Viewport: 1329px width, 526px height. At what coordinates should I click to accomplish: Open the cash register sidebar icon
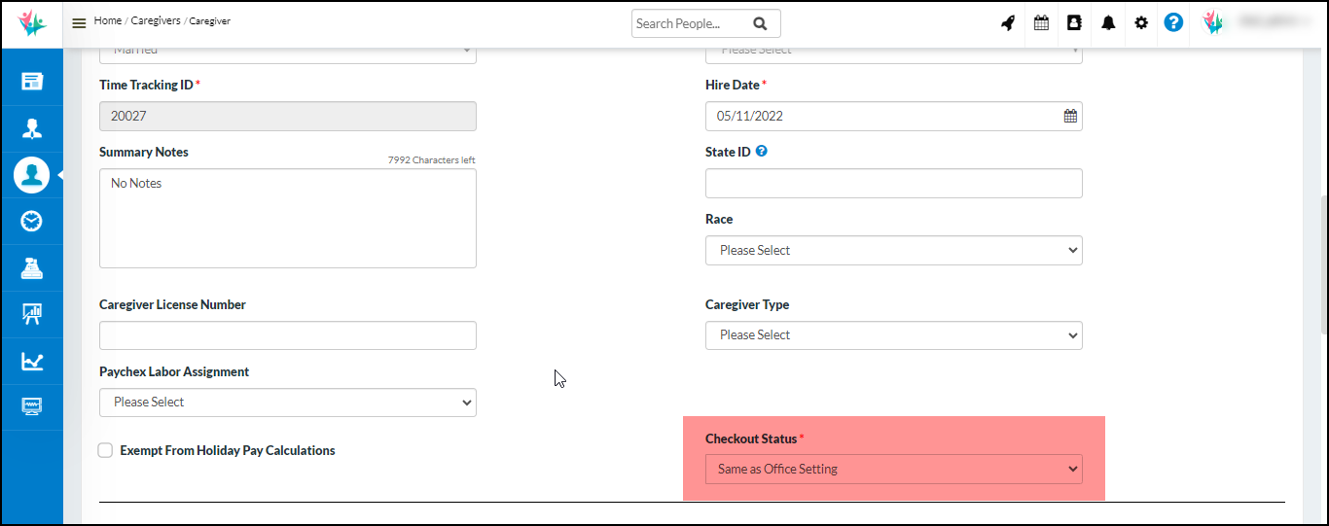coord(31,268)
